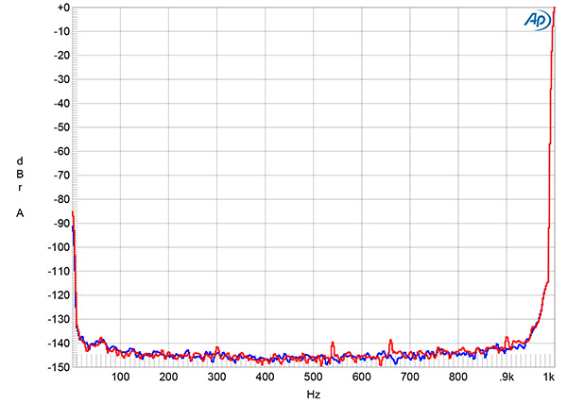Screen dimensions: 567x403
Task: Click the dBr vertical axis title
Action: point(21,174)
